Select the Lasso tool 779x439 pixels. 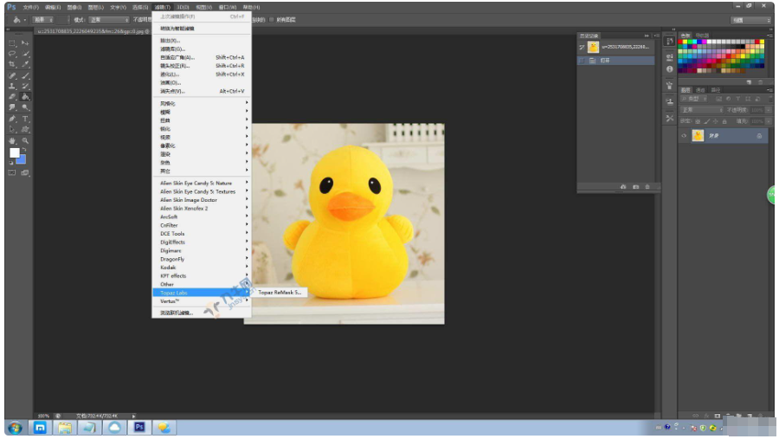pos(12,53)
